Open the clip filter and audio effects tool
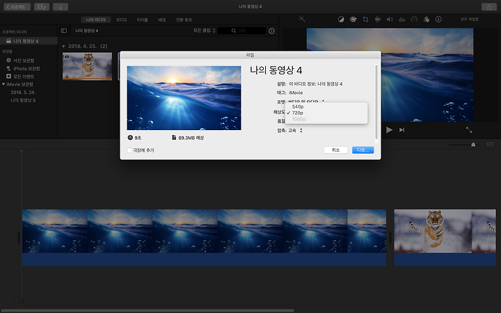This screenshot has width=501, height=313. [427, 19]
